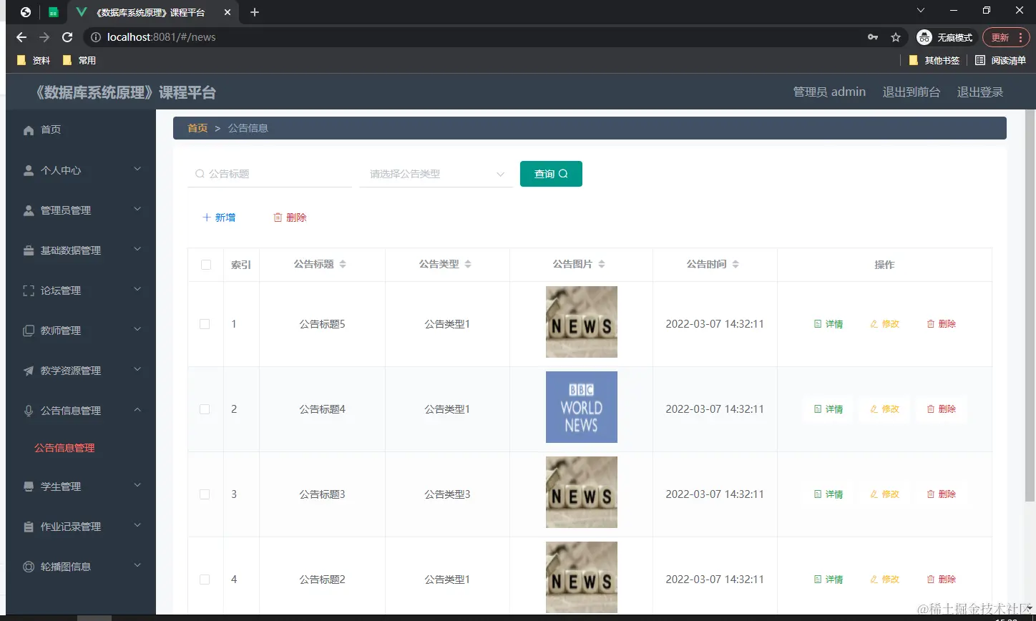Open the 请选择公告类型 dropdown
Image resolution: width=1036 pixels, height=621 pixels.
(436, 174)
